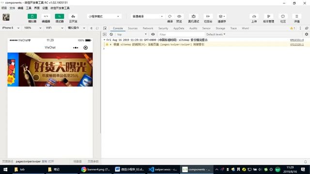The width and height of the screenshot is (310, 174).
Task: Toggle the 模拟器 simulator panel button
Action: (32, 16)
